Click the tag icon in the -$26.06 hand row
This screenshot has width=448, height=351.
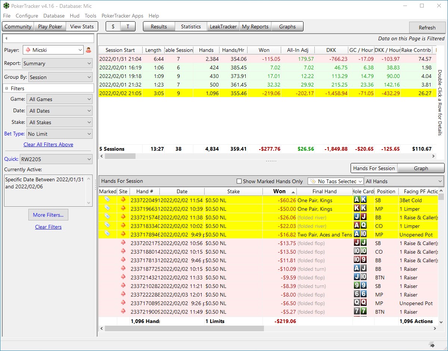(x=108, y=217)
